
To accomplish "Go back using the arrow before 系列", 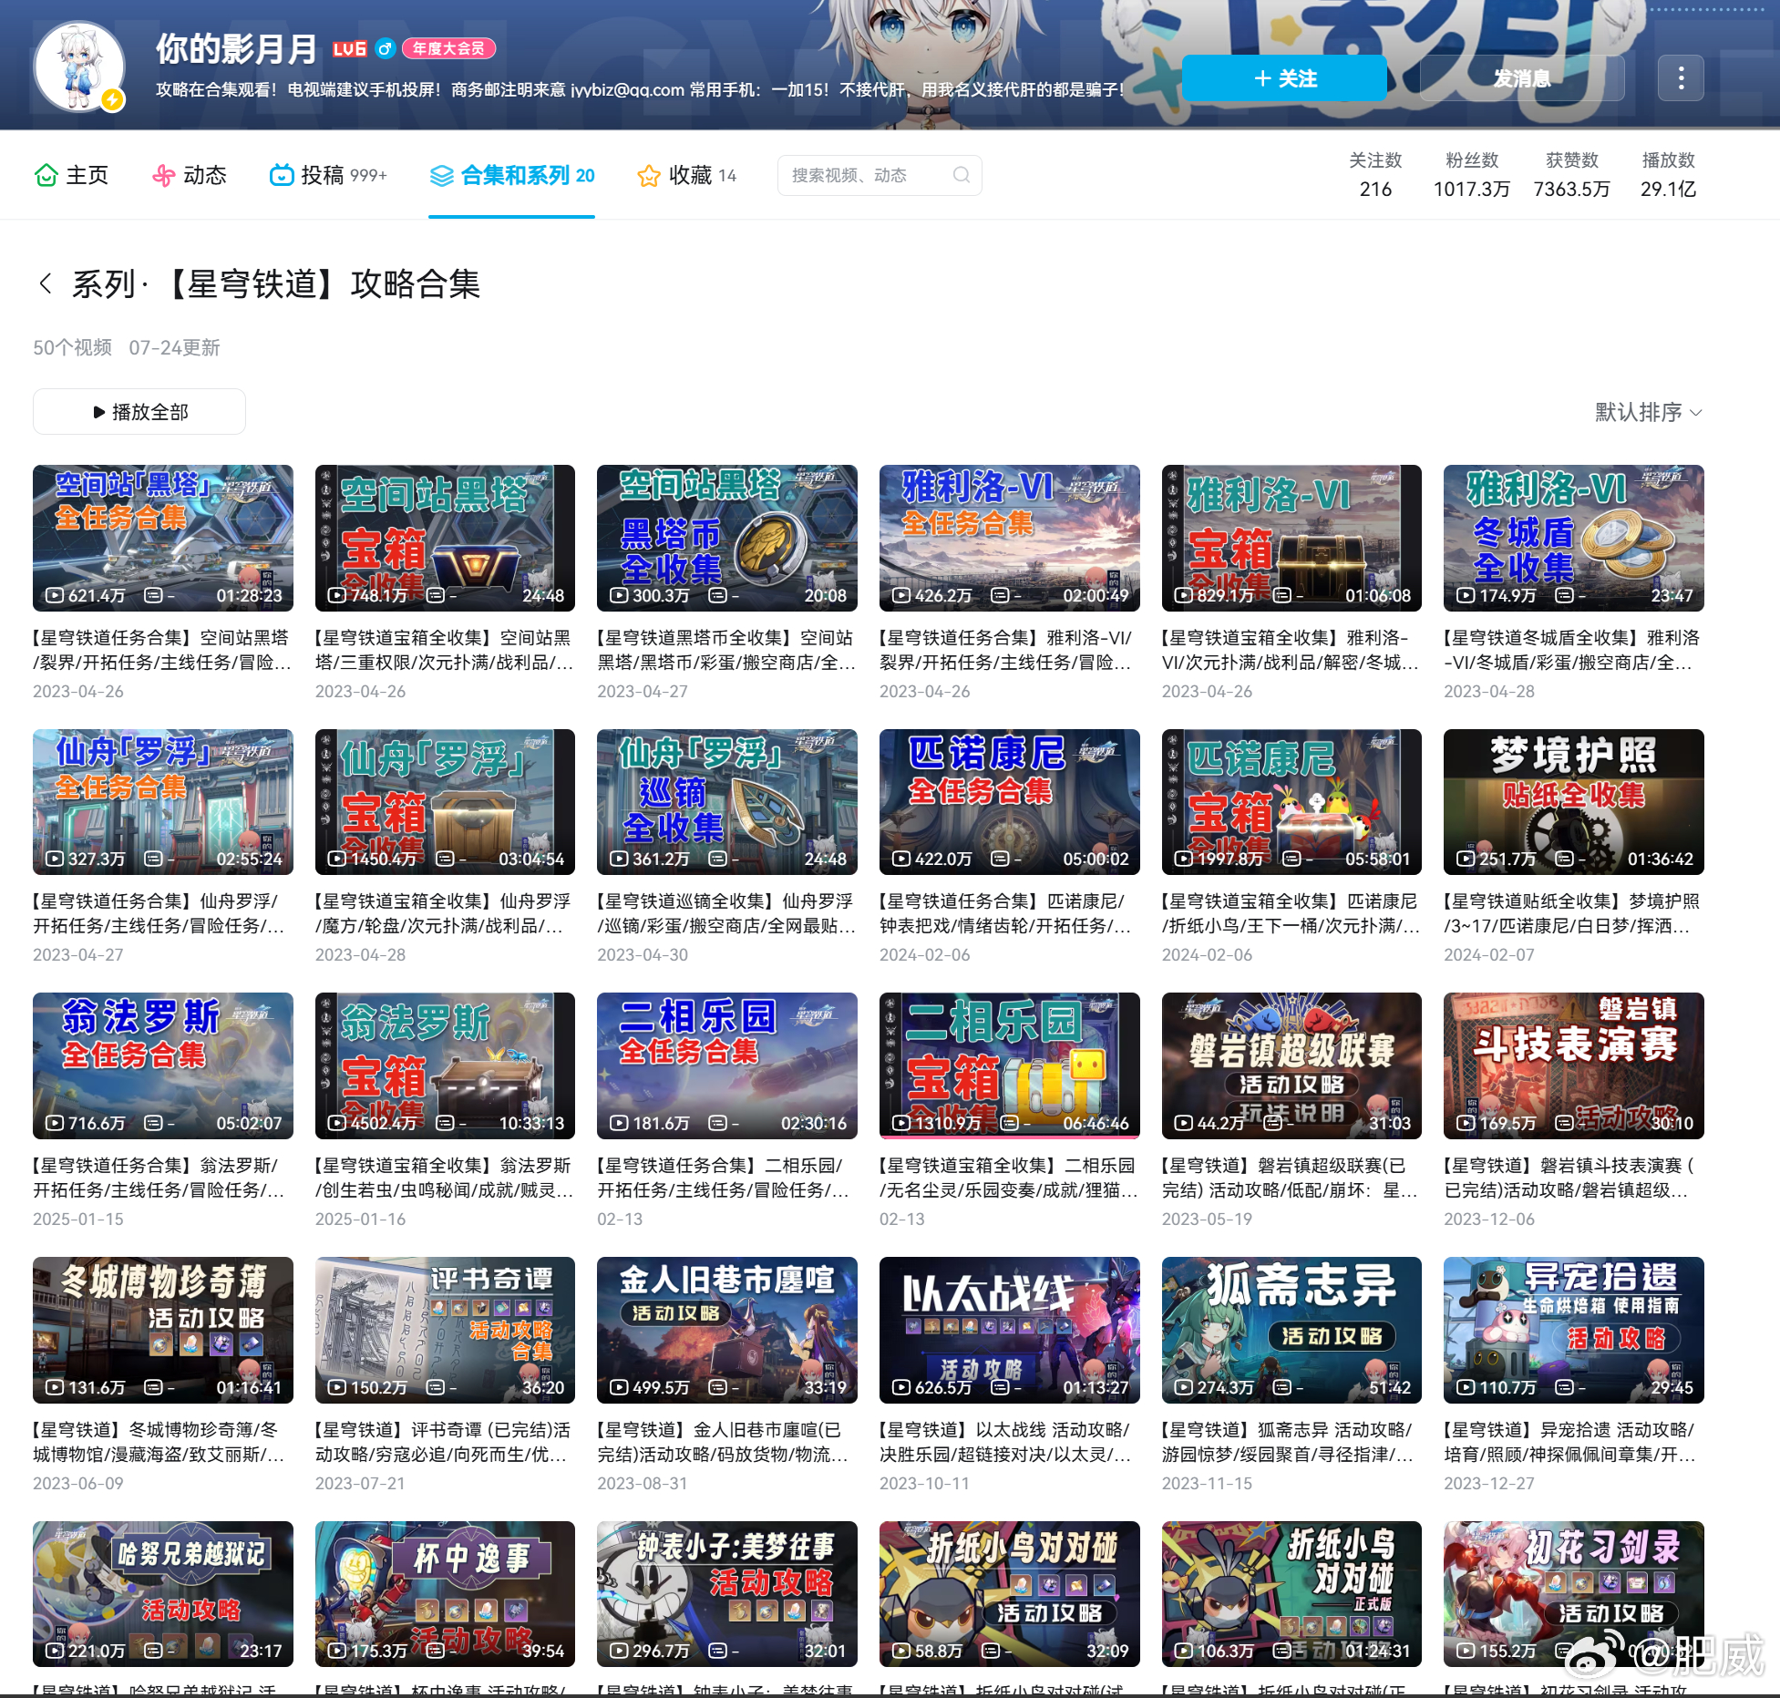I will [45, 283].
